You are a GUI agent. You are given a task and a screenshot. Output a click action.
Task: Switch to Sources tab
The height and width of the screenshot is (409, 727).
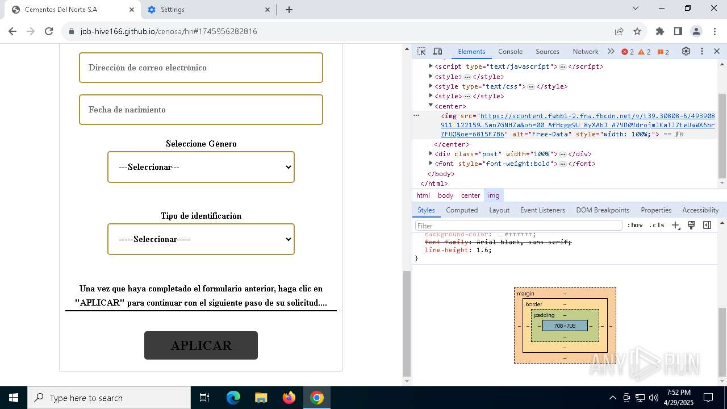click(548, 52)
